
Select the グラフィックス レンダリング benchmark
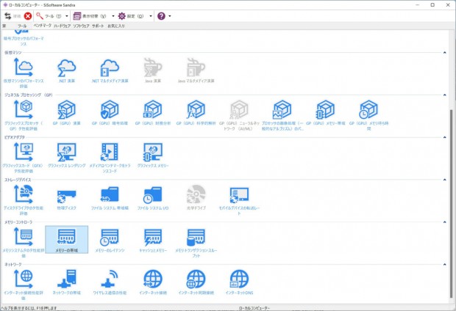(x=67, y=153)
